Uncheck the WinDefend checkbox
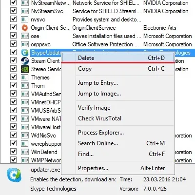This screenshot has width=195, height=195. click(x=13, y=152)
